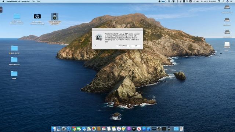The image size is (235, 132).
Task: Open the help question mark in the dialog
Action: click(x=95, y=45)
